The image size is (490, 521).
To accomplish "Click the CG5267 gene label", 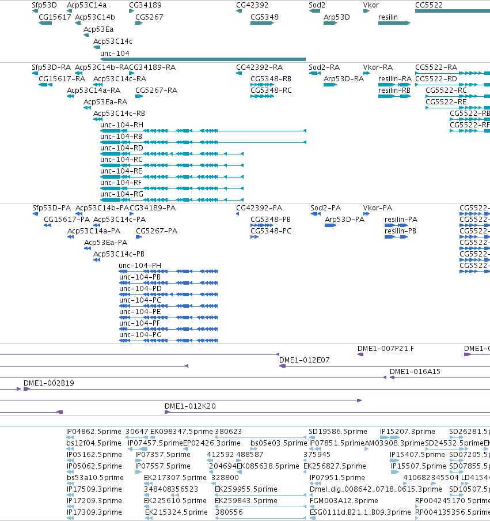I will tap(149, 17).
